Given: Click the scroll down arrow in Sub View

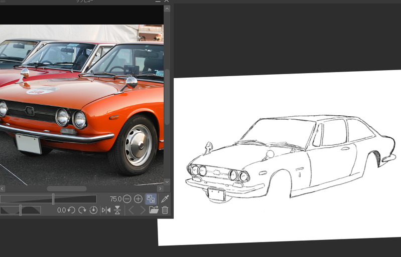Looking at the screenshot, I should tap(167, 182).
